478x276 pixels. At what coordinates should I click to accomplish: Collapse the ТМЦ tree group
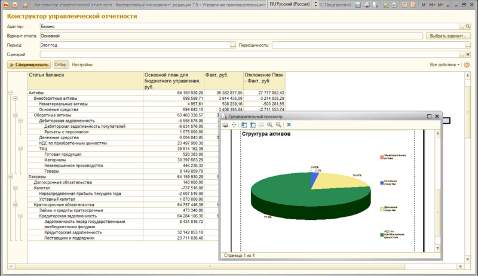pos(20,149)
